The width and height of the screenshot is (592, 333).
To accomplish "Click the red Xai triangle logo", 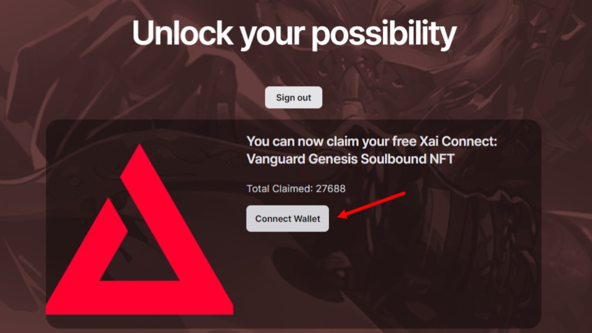I will point(139,229).
